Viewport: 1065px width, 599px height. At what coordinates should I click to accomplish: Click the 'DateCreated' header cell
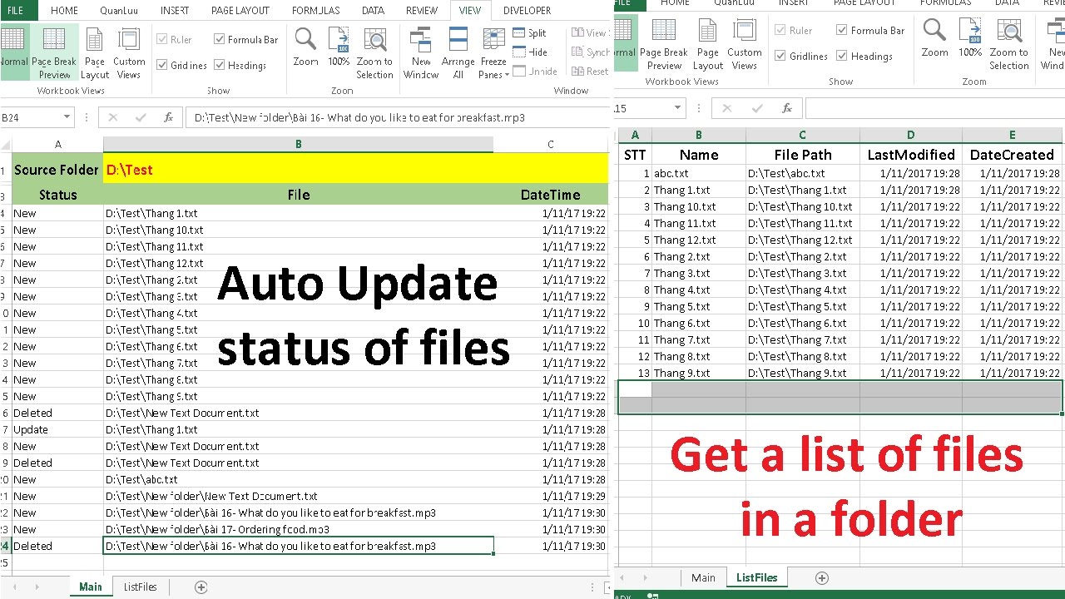1012,155
